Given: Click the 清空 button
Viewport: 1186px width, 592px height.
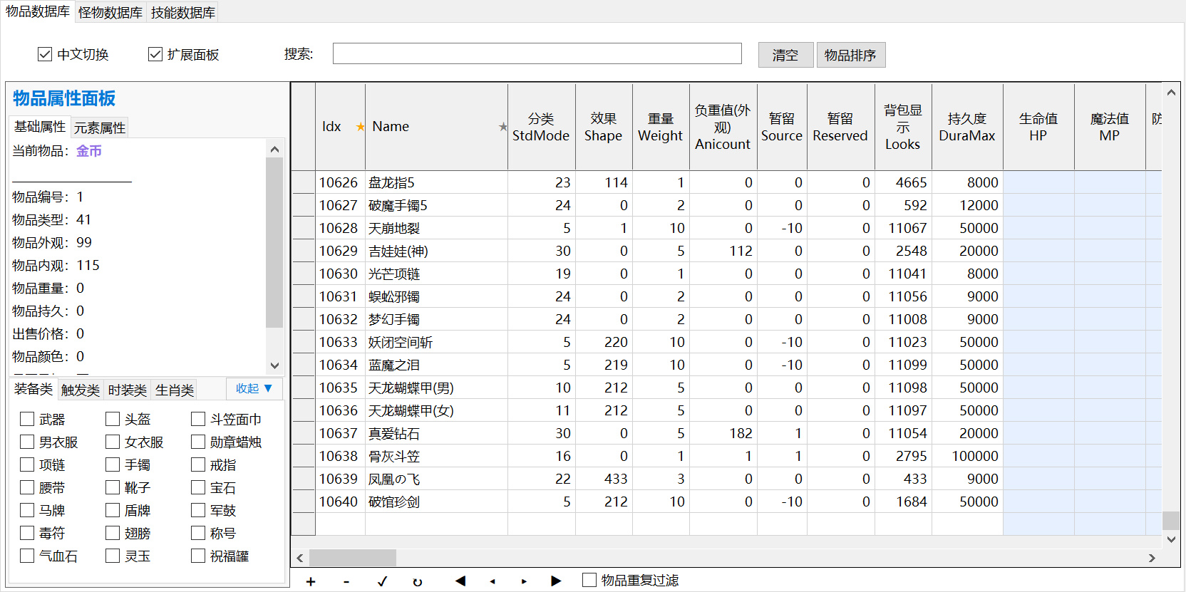Looking at the screenshot, I should point(785,55).
